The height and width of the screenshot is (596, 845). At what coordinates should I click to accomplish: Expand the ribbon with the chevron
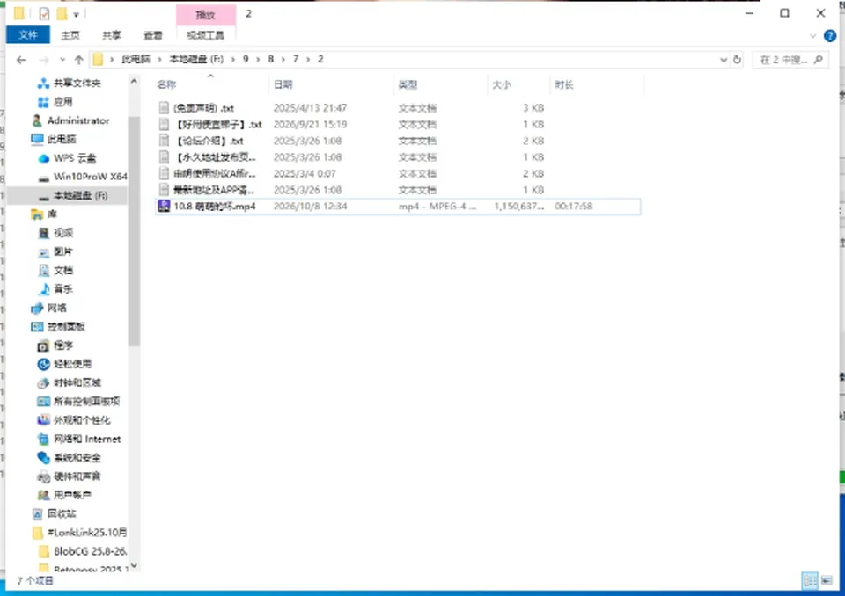click(x=812, y=36)
